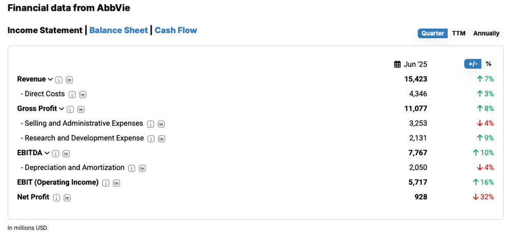Open the Balance Sheet tab
509x234 pixels.
pyautogui.click(x=119, y=30)
